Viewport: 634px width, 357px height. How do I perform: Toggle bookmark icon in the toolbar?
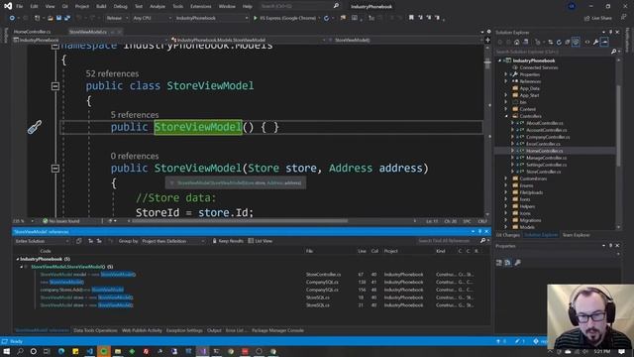(x=411, y=18)
